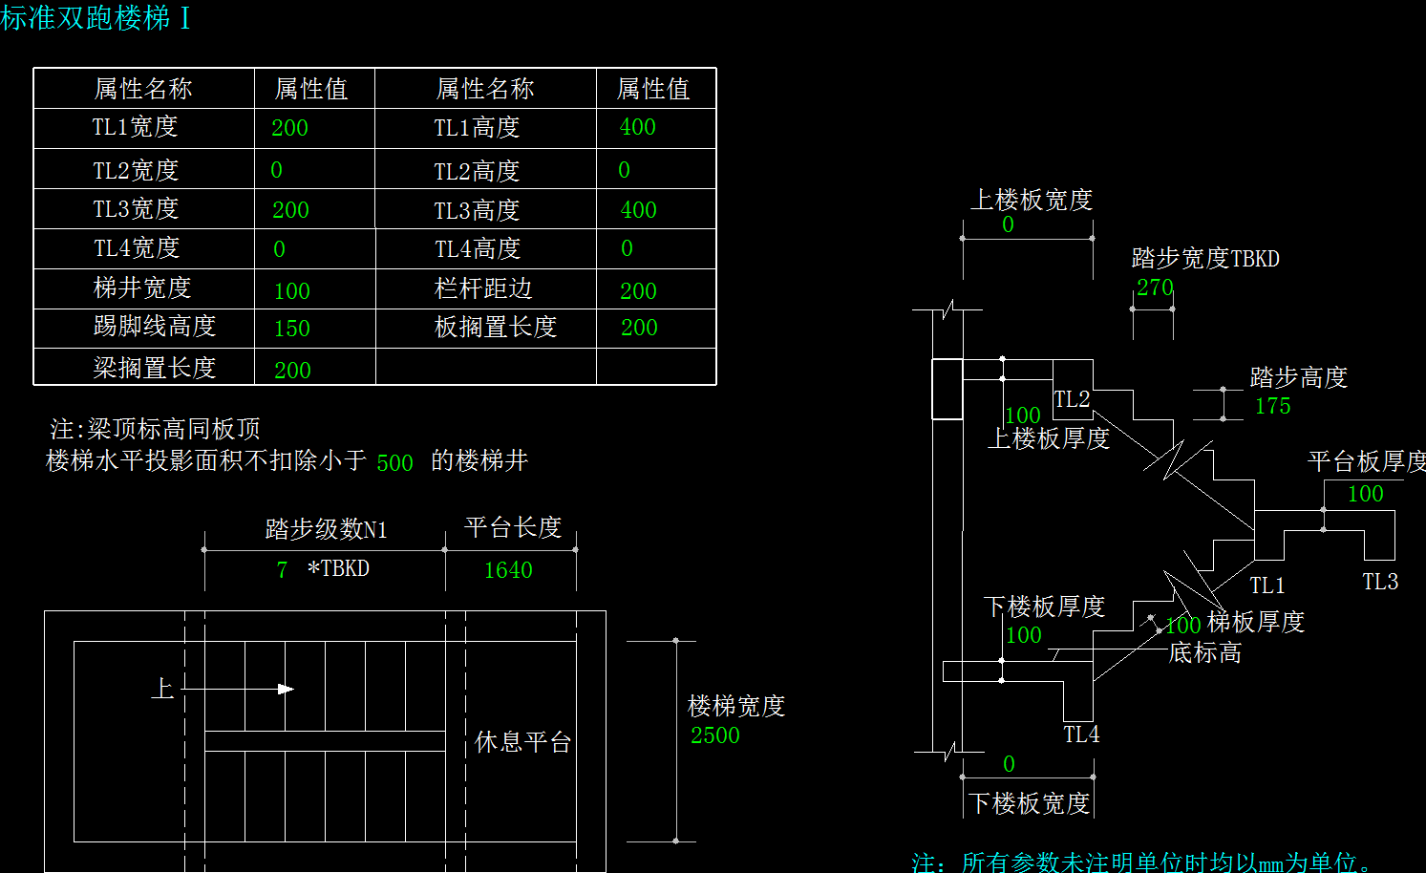This screenshot has width=1426, height=873.
Task: Click the TL2 beam label in the section
Action: 1072,399
